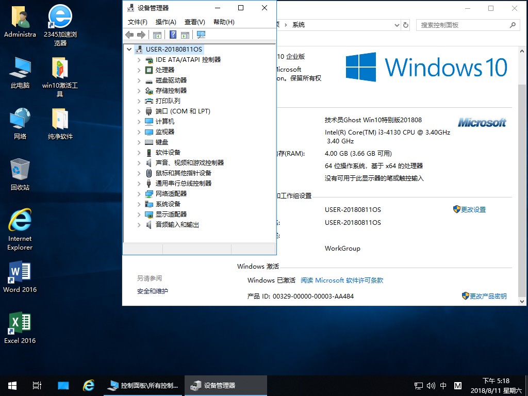The width and height of the screenshot is (528, 396).
Task: Click the 更改设置 change settings link
Action: tap(473, 210)
